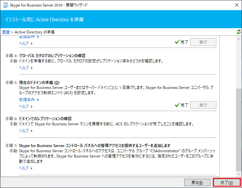Click the scrollbar up arrow

click(239, 39)
